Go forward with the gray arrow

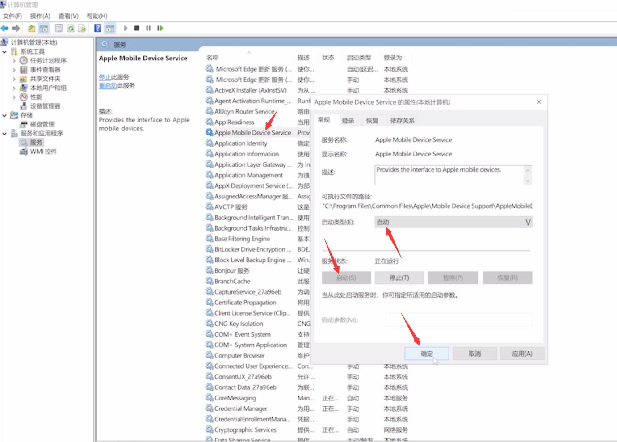click(x=16, y=28)
